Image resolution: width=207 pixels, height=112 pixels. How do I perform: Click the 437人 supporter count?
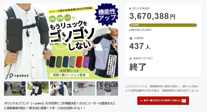click(140, 46)
